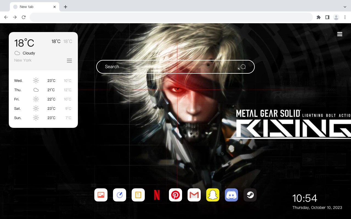Viewport: 351px width, 219px height.
Task: Select the New tab tab
Action: tap(35, 7)
